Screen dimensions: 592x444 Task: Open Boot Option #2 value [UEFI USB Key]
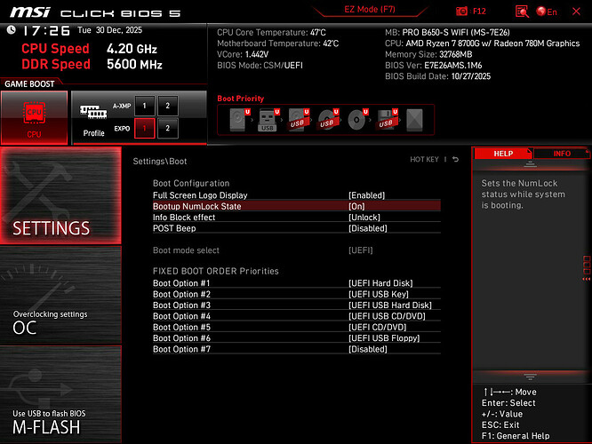379,294
